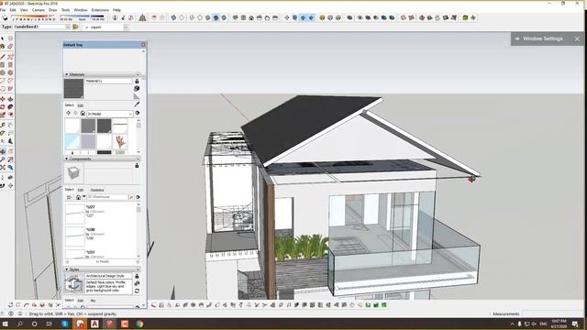This screenshot has width=587, height=330.
Task: Activate the Move tool
Action: click(x=3, y=99)
